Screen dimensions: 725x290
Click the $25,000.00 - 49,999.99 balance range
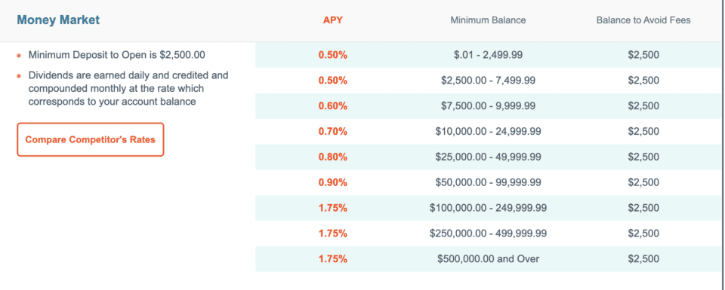[x=489, y=157]
